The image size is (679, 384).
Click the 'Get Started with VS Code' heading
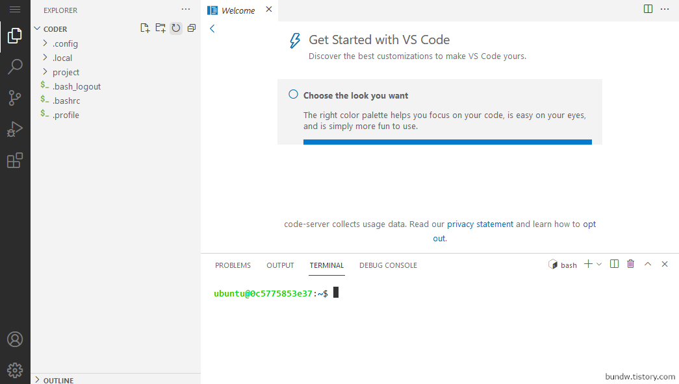point(379,40)
